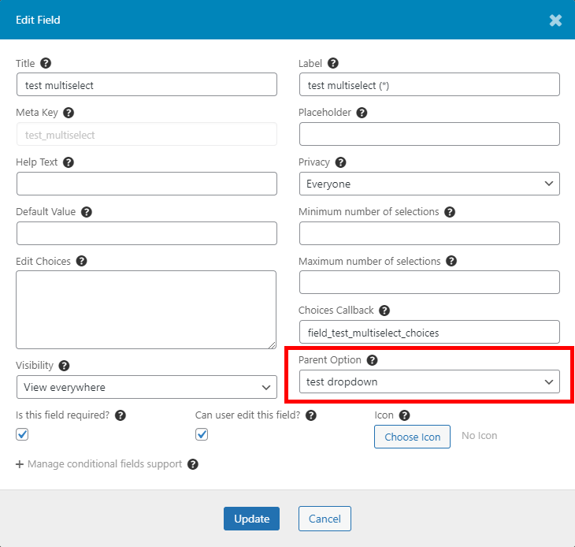Image resolution: width=575 pixels, height=547 pixels.
Task: Click into the Default Value input field
Action: 147,233
